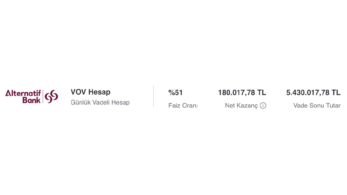Click the Faiz Oranı label
Screen dimensions: 347x195
(183, 106)
